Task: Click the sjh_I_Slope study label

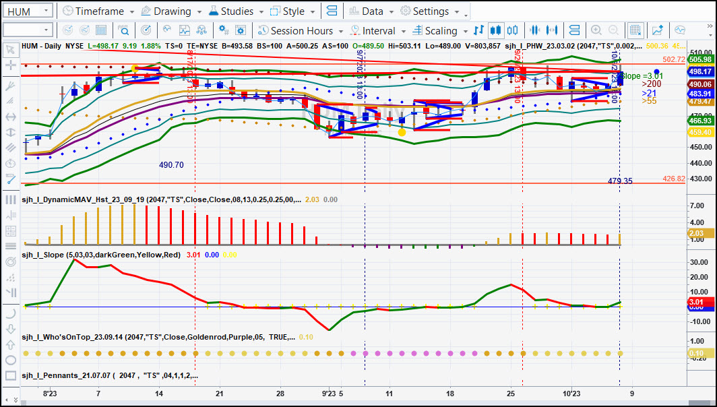Action: [x=101, y=255]
